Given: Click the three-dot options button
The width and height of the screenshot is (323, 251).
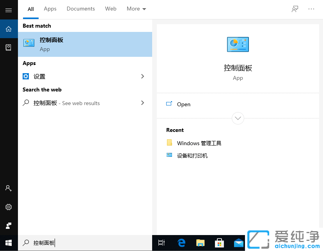Looking at the screenshot, I should [x=311, y=9].
